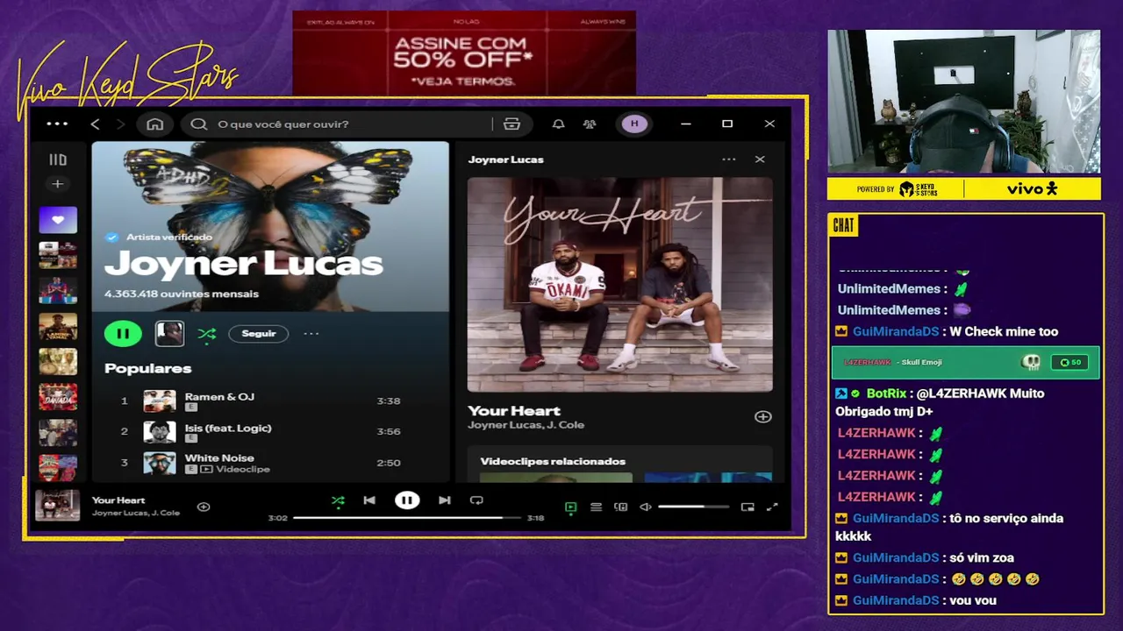
Task: Add 'Your Heart' to library in side panel
Action: click(763, 417)
